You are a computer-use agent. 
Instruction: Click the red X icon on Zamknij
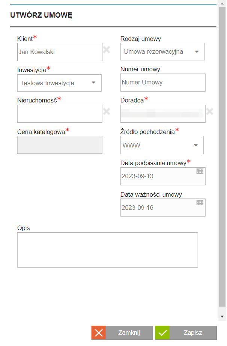pos(99,332)
